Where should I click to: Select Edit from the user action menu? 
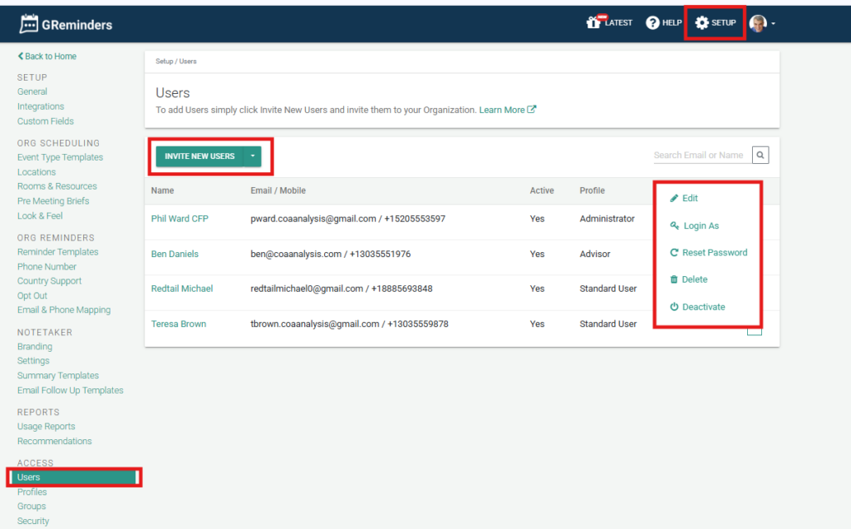click(x=690, y=199)
